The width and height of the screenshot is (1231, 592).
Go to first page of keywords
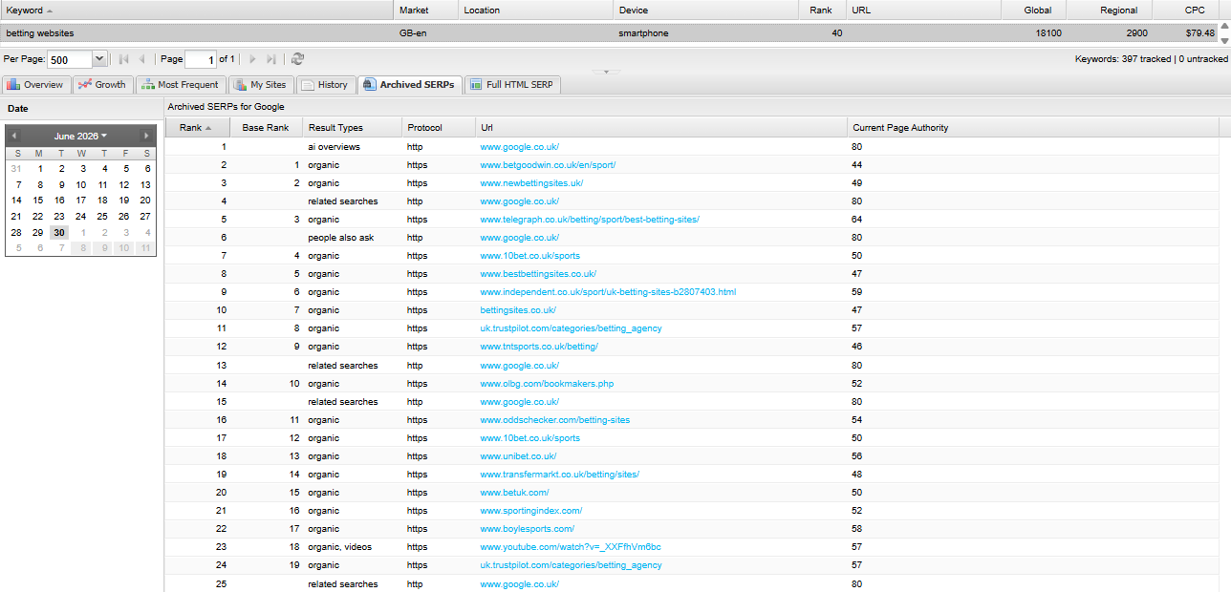[x=124, y=59]
